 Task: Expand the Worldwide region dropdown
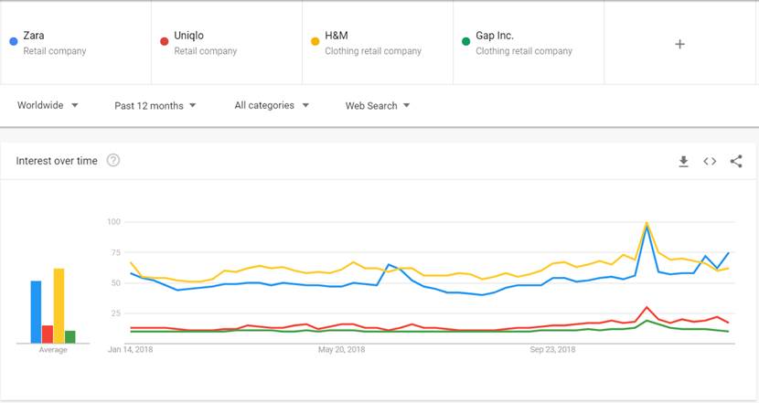pyautogui.click(x=48, y=106)
